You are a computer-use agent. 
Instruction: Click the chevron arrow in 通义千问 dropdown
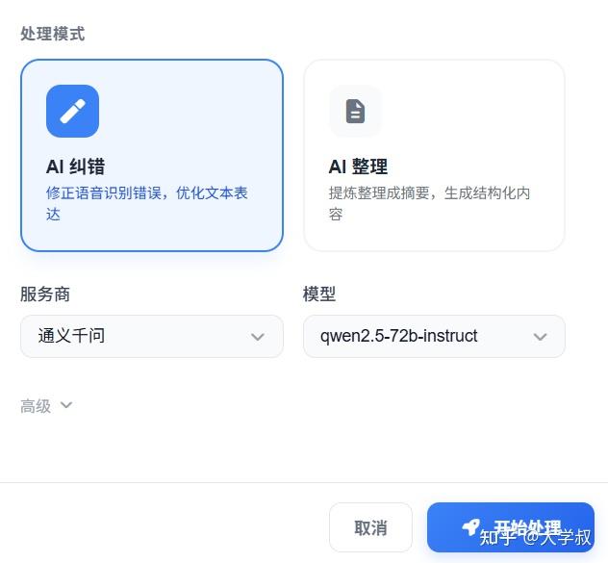coord(257,337)
